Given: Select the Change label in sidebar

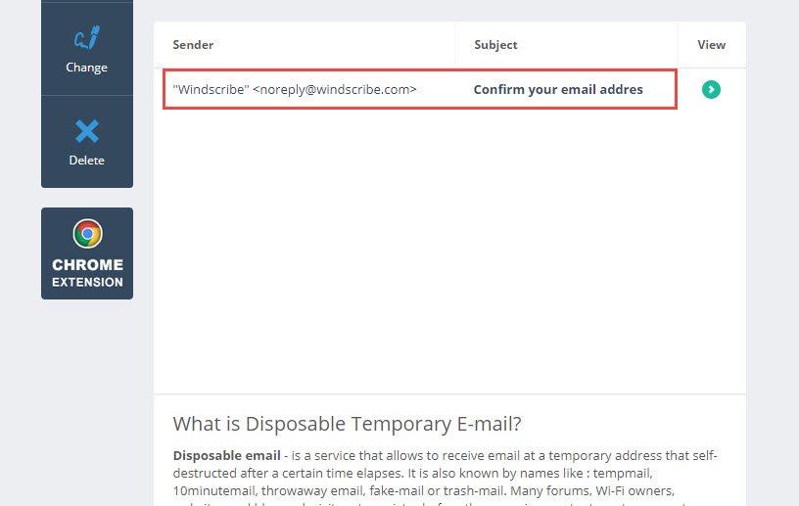Looking at the screenshot, I should pos(86,68).
